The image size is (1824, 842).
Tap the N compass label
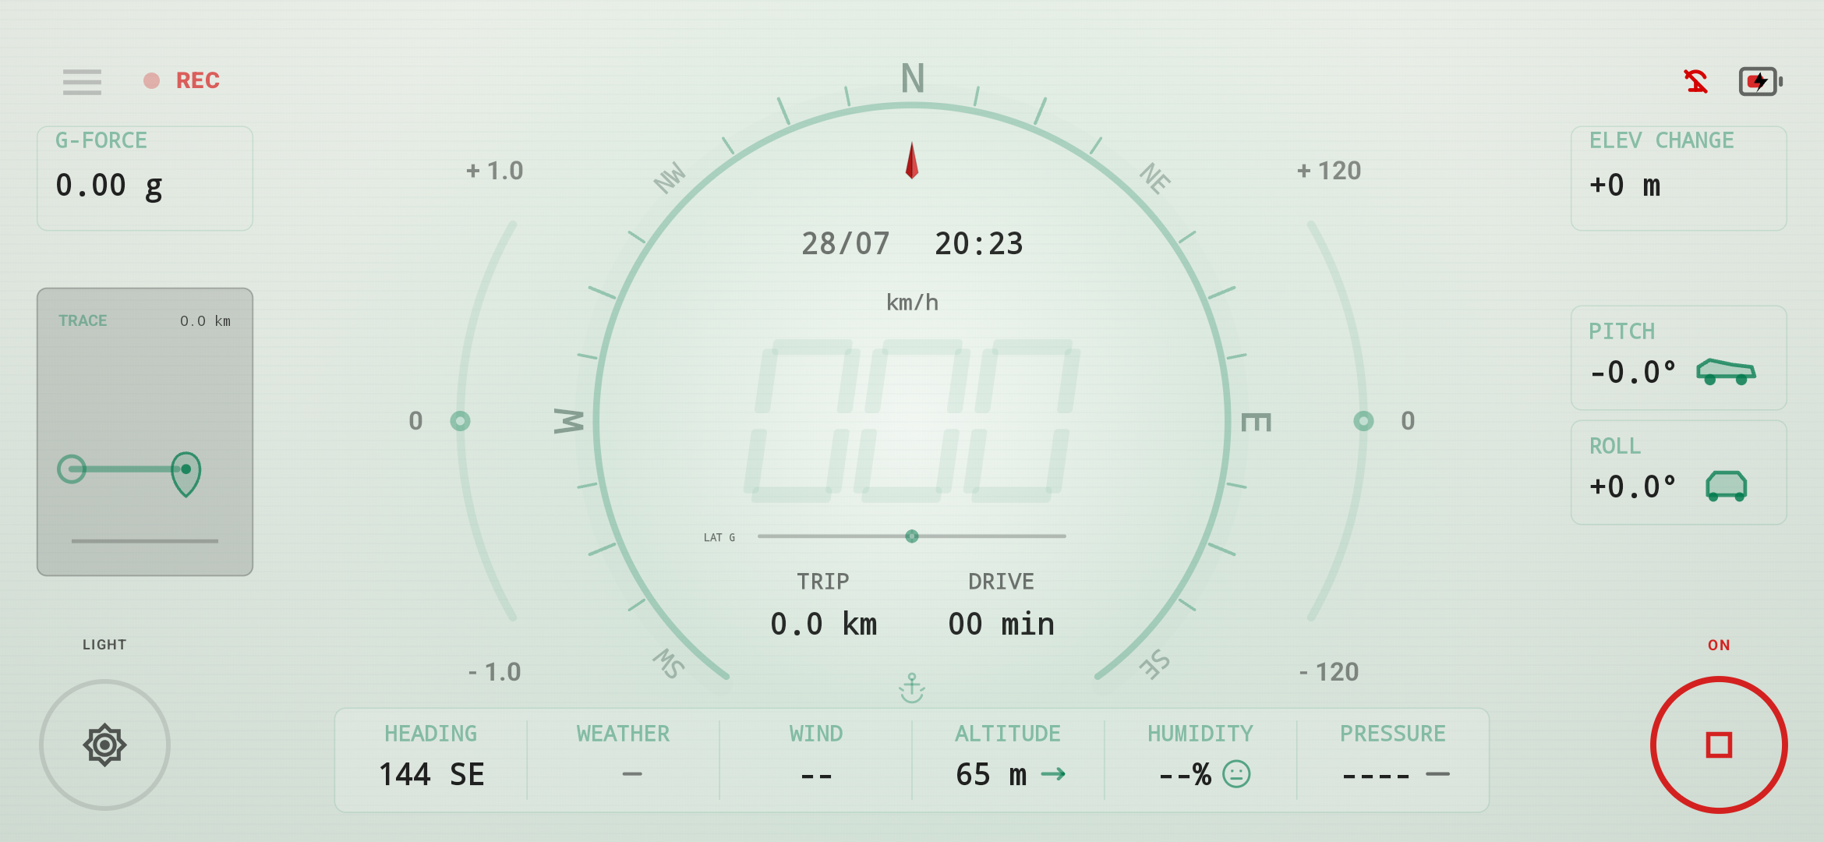913,79
